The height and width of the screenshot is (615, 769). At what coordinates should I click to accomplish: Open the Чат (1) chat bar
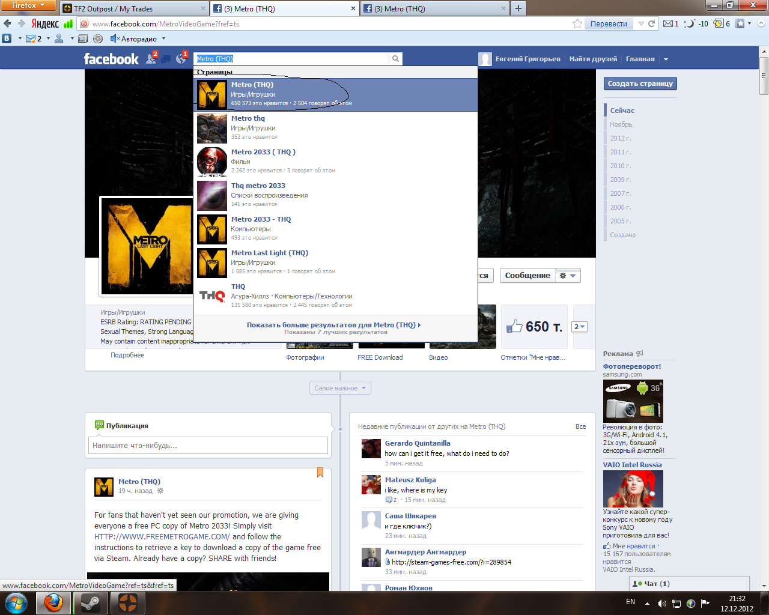(689, 584)
